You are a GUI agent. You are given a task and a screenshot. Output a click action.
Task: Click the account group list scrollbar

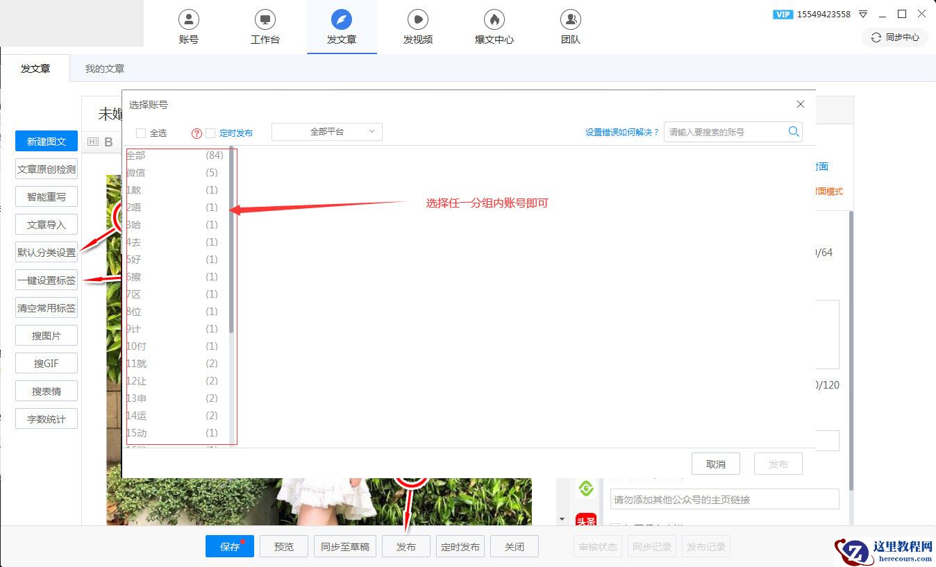point(231,241)
